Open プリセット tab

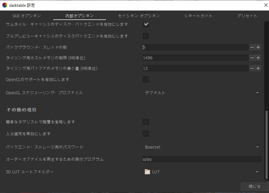click(247, 16)
